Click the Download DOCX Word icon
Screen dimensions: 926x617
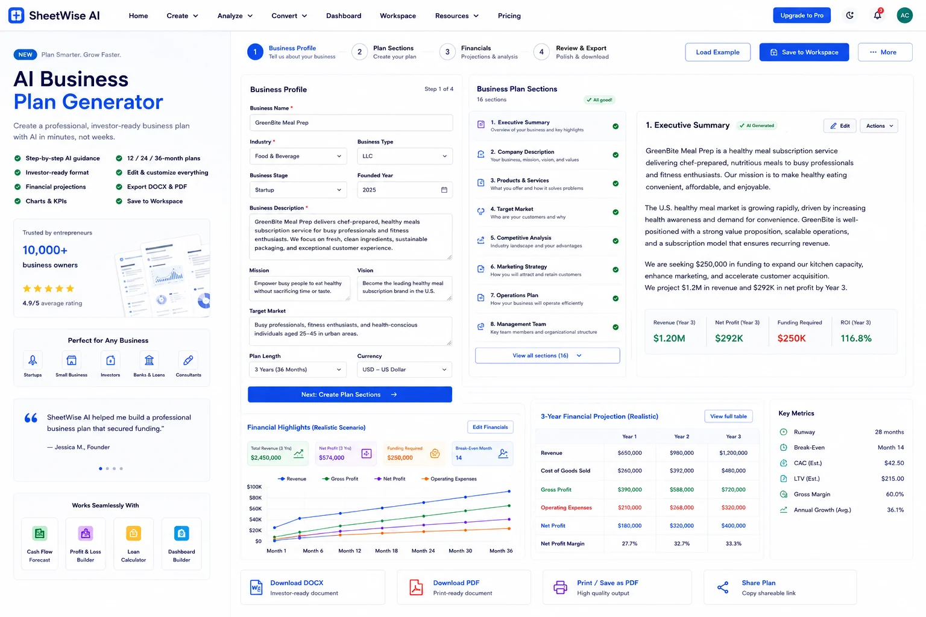pos(256,587)
